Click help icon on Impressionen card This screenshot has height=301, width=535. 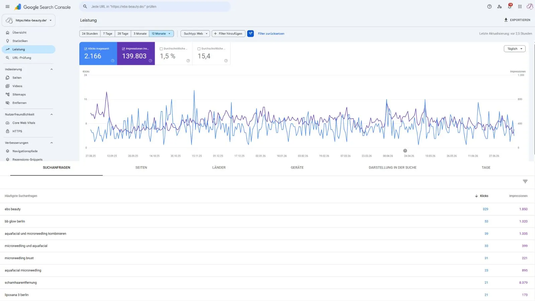point(150,61)
